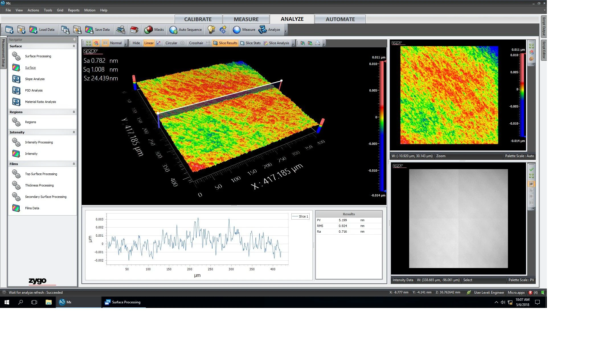Click the Hide button in the slice toolbar
Screen dimensions: 589x341
tap(136, 43)
